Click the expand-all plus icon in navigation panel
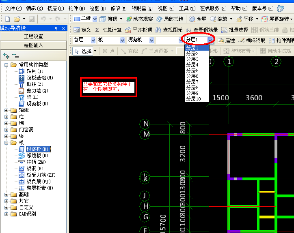294x233 pixels. click(x=6, y=56)
